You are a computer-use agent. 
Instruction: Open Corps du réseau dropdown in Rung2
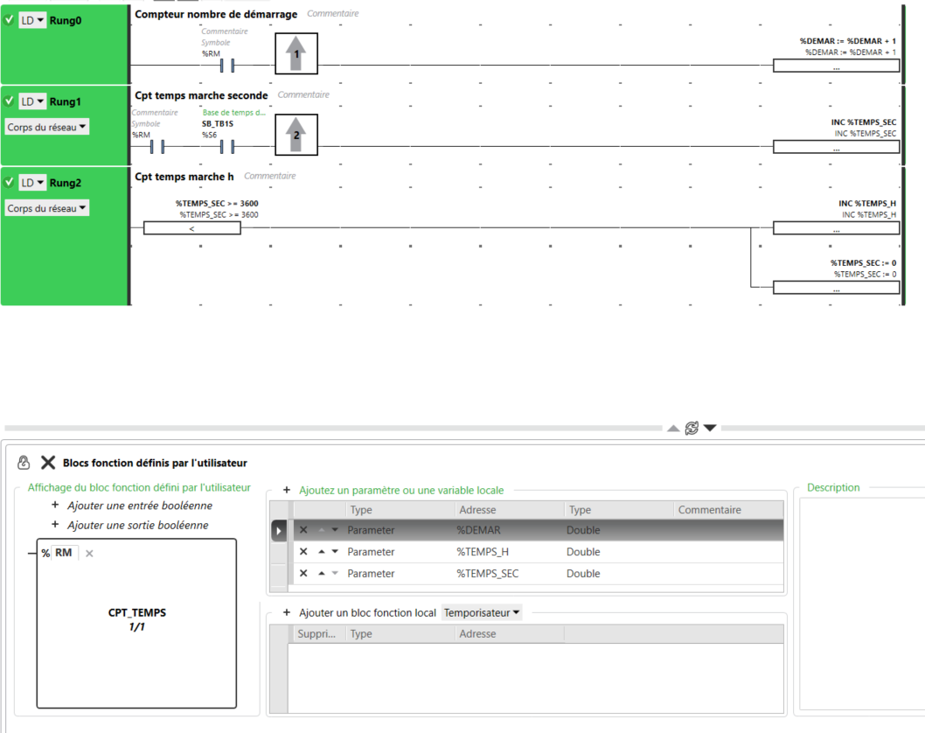click(47, 208)
